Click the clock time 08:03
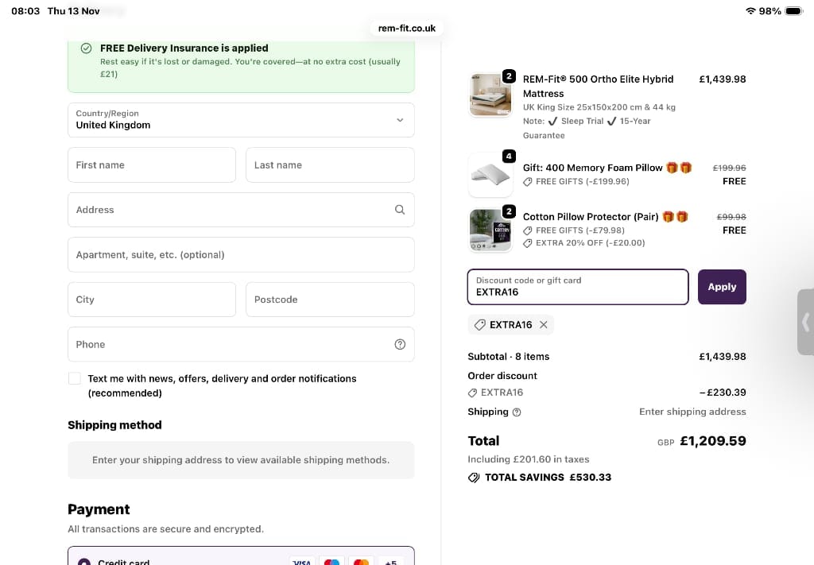The image size is (814, 565). 25,11
